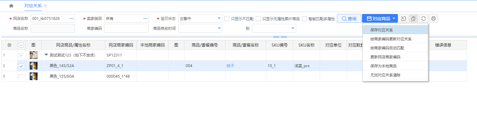Image resolution: width=477 pixels, height=118 pixels.
Task: Select 保存对应关系 menu entry
Action: tap(395, 30)
